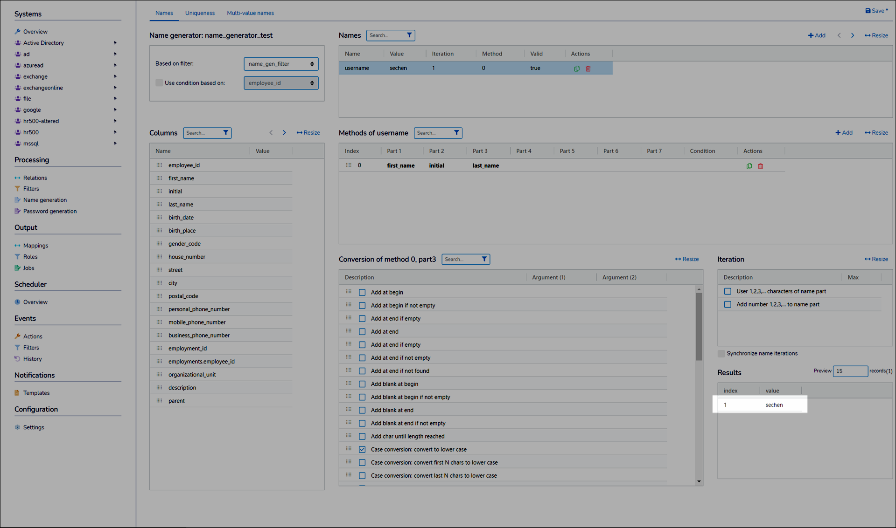Screen dimensions: 896x528
Task: Click Add in Names panel
Action: point(817,35)
